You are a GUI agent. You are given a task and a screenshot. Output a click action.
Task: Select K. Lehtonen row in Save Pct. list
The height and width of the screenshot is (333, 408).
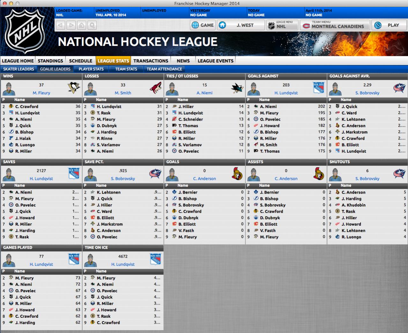coord(123,192)
